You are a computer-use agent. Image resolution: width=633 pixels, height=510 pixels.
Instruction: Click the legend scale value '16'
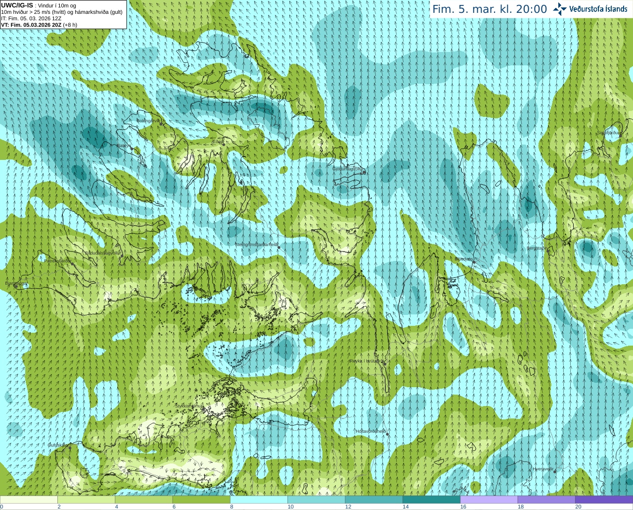(463, 507)
